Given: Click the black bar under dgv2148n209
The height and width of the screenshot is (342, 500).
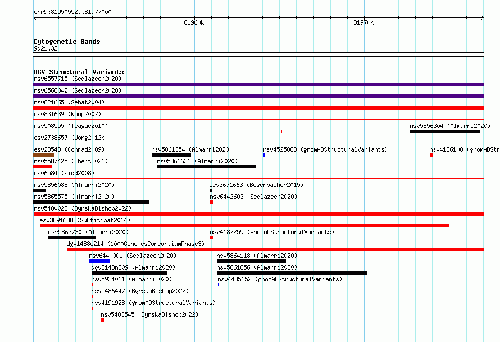Looking at the screenshot, I should (x=129, y=273).
